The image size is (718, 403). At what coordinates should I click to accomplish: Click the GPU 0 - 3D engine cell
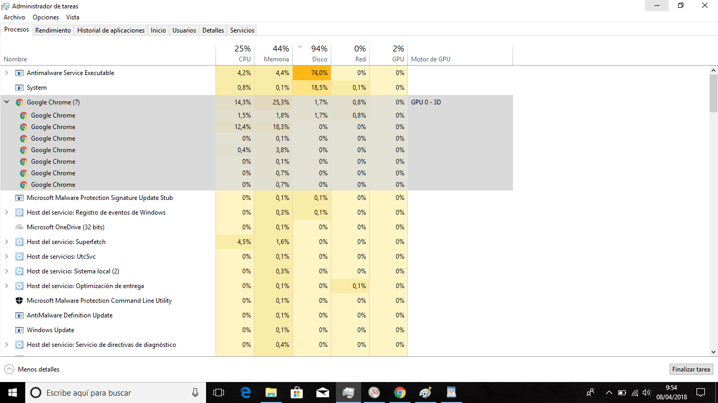(x=460, y=102)
